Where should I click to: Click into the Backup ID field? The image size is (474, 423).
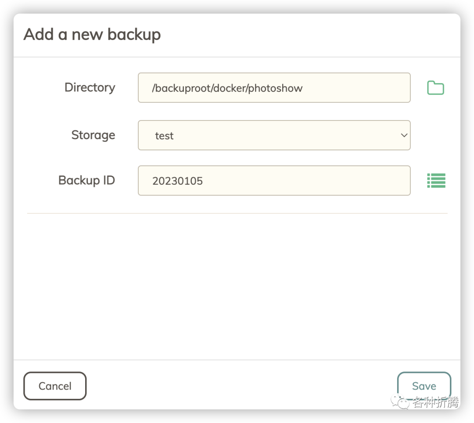[x=307, y=180]
